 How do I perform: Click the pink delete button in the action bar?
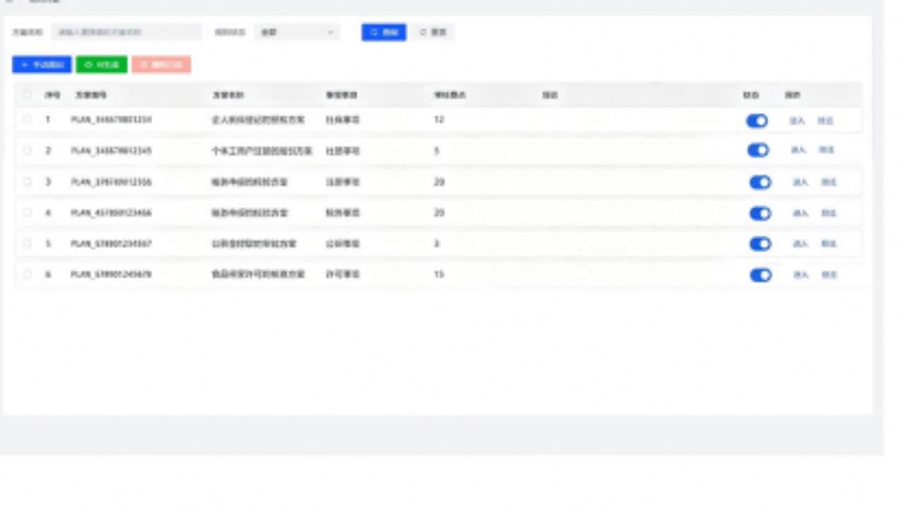point(161,64)
